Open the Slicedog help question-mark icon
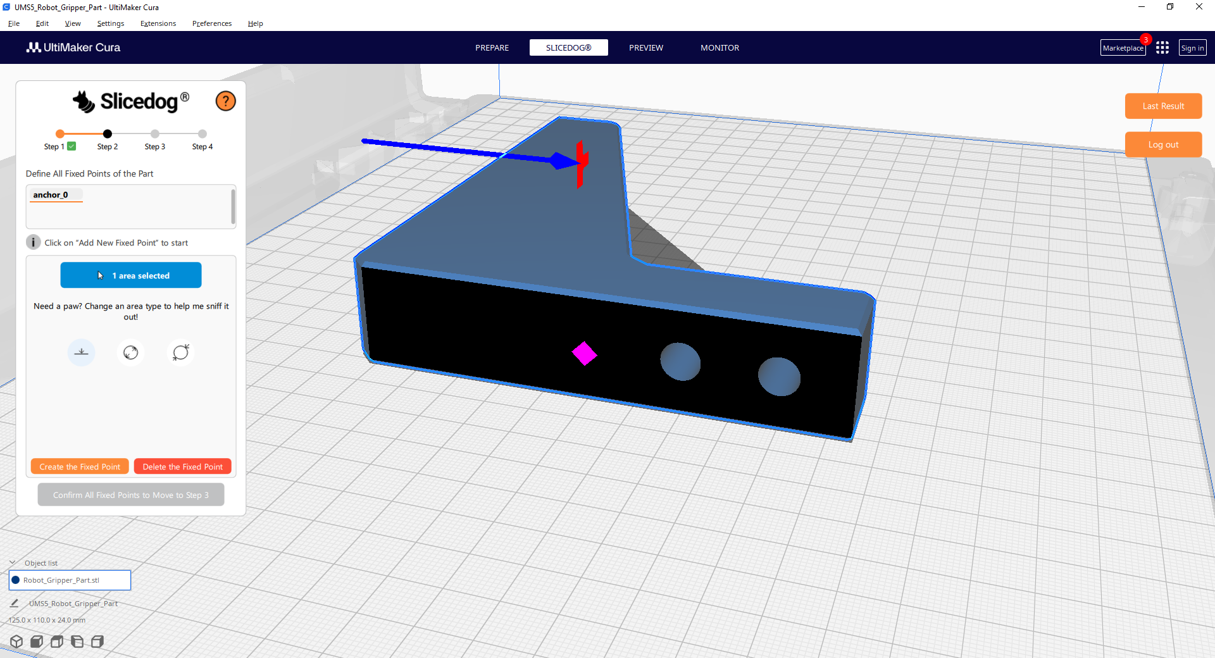Screen dimensions: 1215x658 point(225,101)
